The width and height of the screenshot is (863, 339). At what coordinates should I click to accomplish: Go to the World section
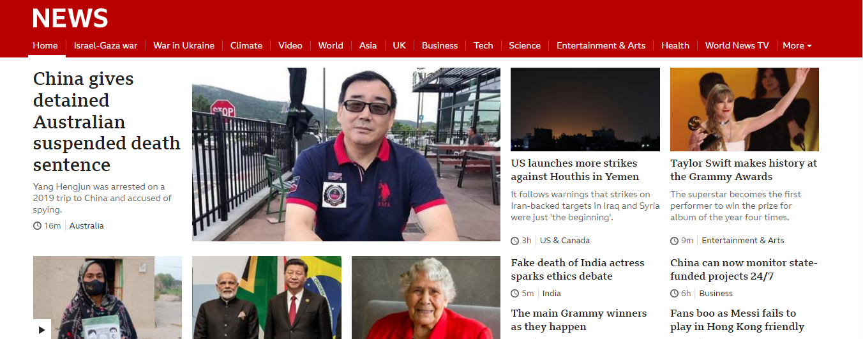coord(331,45)
